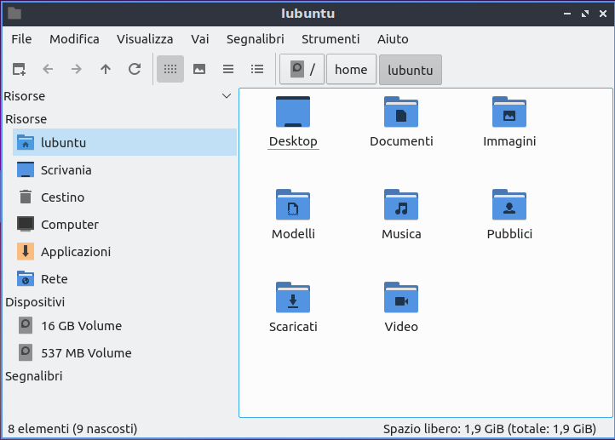Screen dimensions: 615x440
Task: Click the Dispositivi section header
Action: click(x=35, y=302)
